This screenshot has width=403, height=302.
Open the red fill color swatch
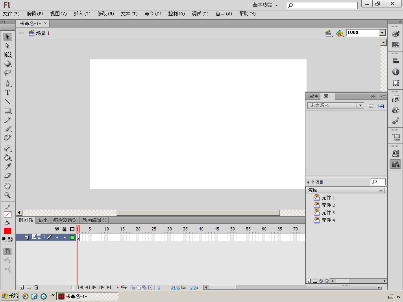tap(7, 231)
